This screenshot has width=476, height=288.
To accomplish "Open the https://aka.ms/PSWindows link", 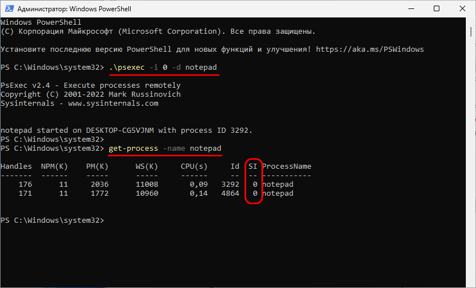I will tap(370, 49).
